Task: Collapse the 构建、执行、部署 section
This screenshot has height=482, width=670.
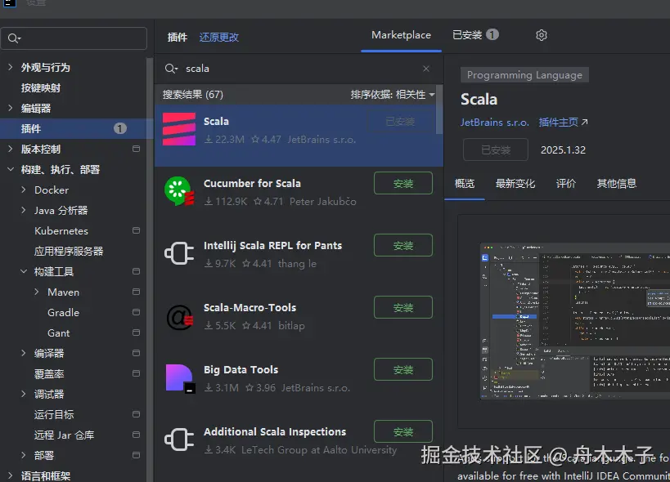Action: pos(11,169)
